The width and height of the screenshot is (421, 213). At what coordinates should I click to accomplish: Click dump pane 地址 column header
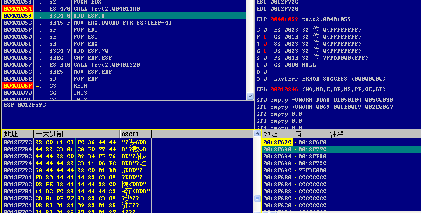pos(18,134)
